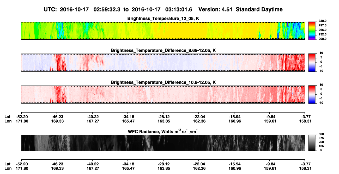Click the 330.0 color bar label
This screenshot has width=339, height=174.
[322, 21]
